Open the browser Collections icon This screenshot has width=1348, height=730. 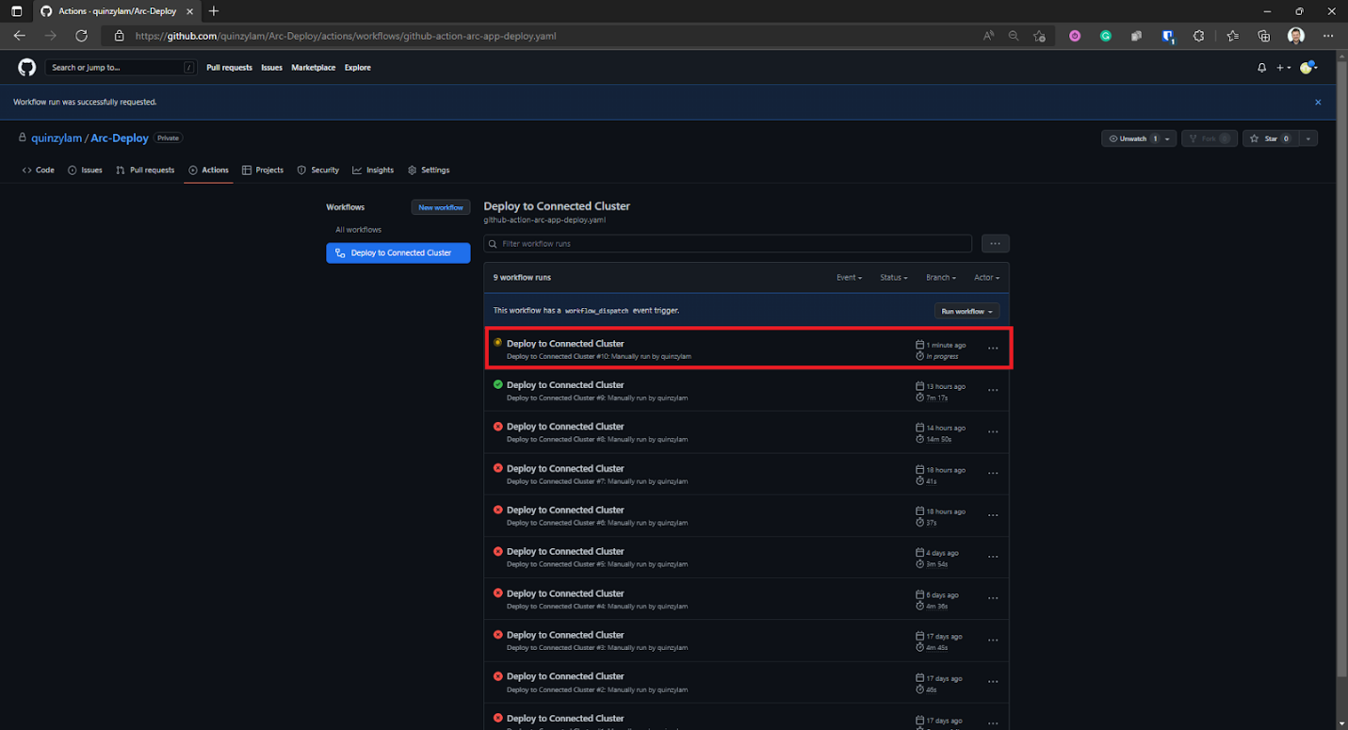point(1264,36)
